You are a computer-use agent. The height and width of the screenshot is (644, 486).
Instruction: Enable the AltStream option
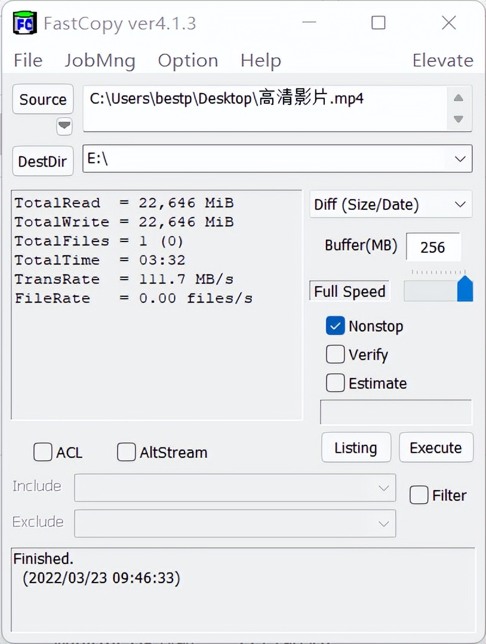click(x=126, y=452)
